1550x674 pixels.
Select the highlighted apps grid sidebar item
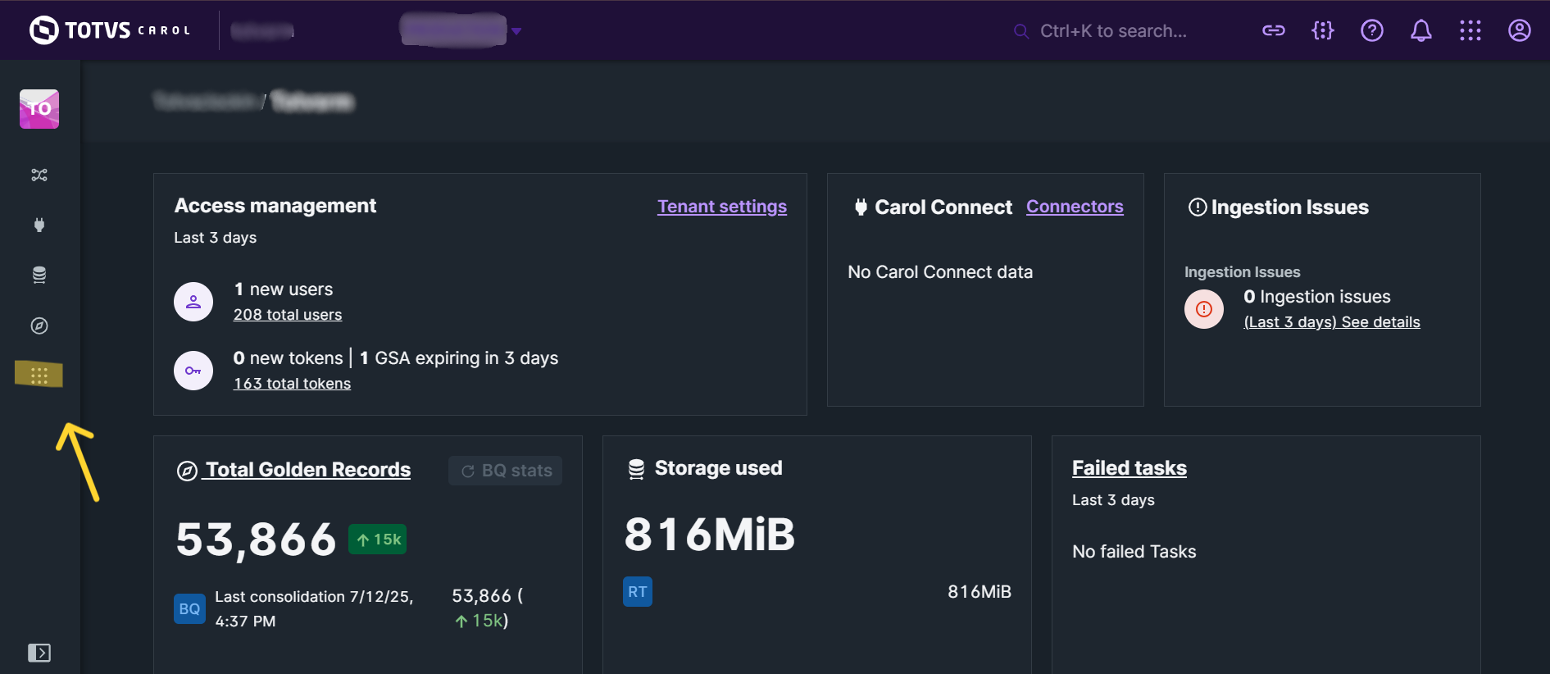[39, 375]
